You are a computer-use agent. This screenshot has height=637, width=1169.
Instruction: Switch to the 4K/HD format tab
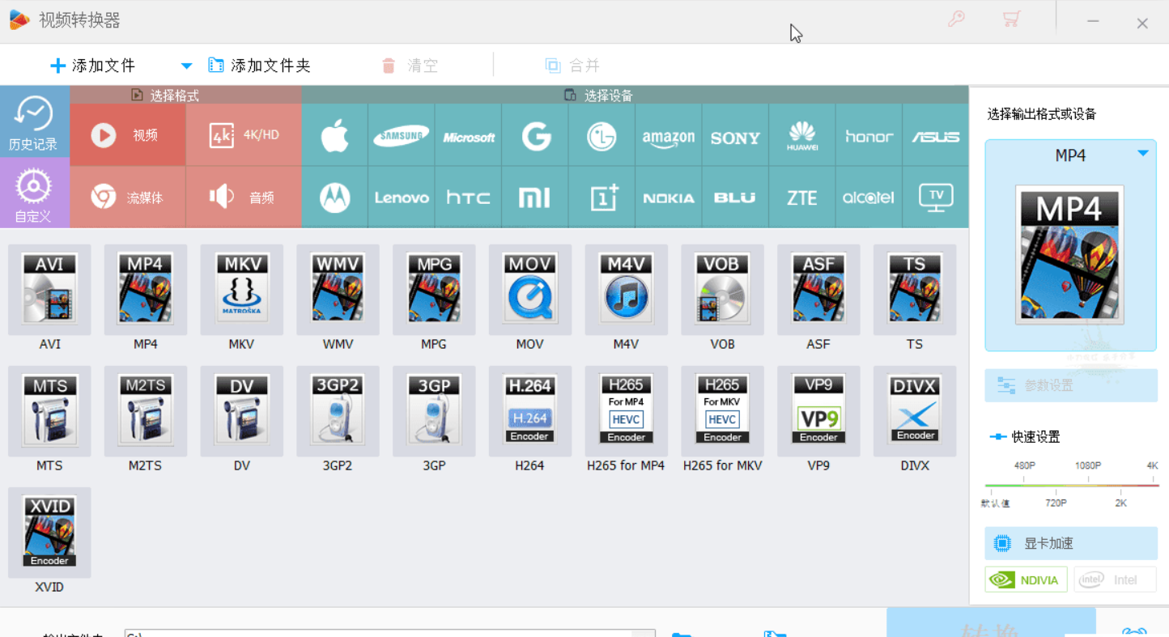coord(244,135)
